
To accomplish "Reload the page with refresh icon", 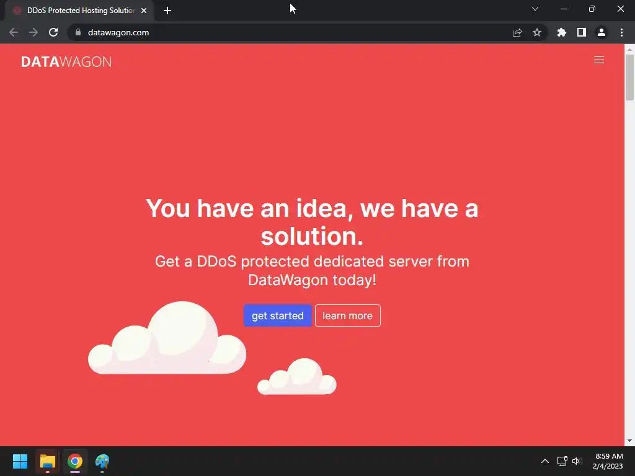I will click(53, 32).
